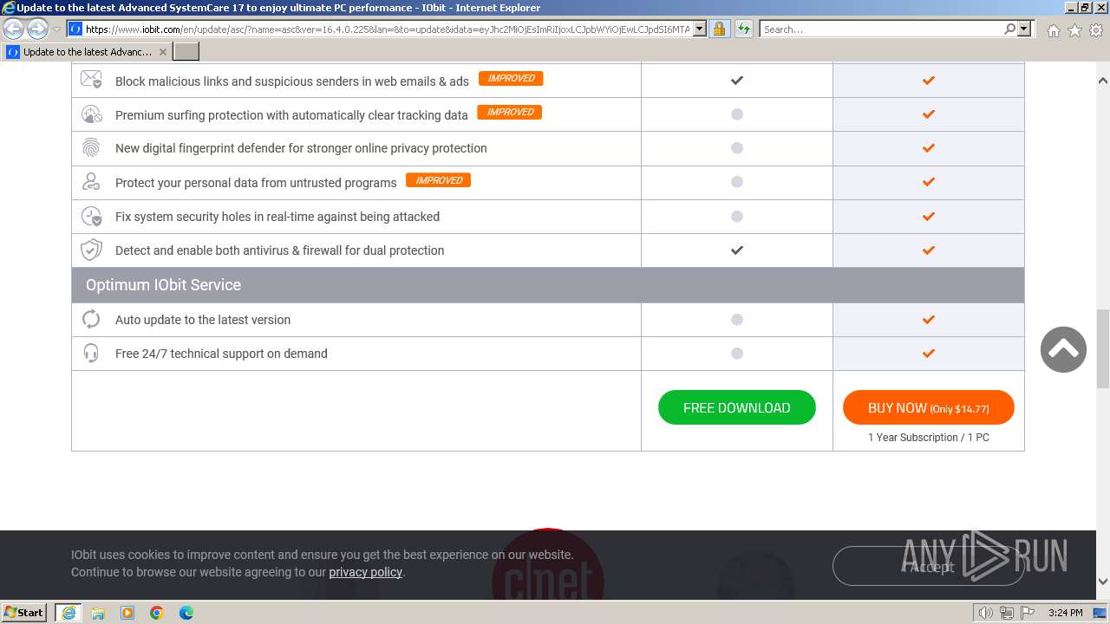Click the FREE DOWNLOAD button
The width and height of the screenshot is (1110, 624).
pos(737,407)
